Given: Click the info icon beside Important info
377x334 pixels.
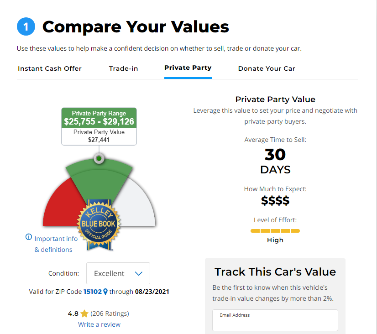Looking at the screenshot, I should pos(29,237).
